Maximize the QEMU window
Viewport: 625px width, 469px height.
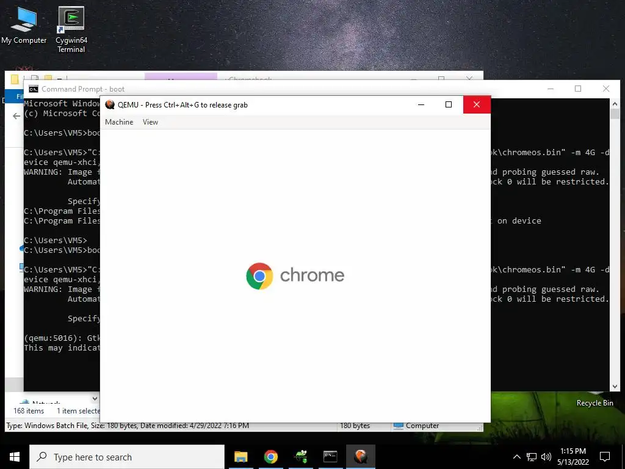[449, 104]
